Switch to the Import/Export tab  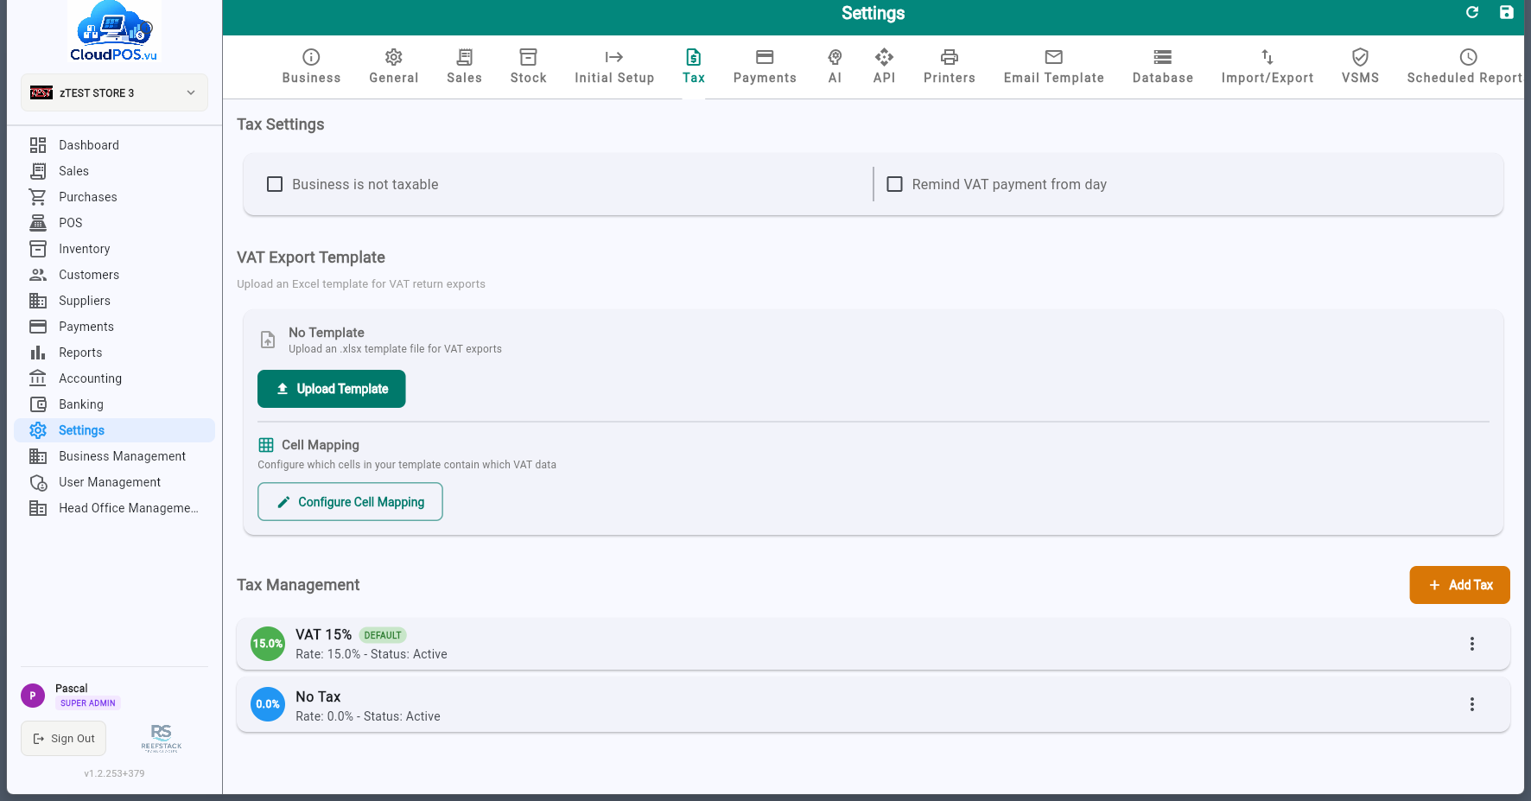[1267, 67]
